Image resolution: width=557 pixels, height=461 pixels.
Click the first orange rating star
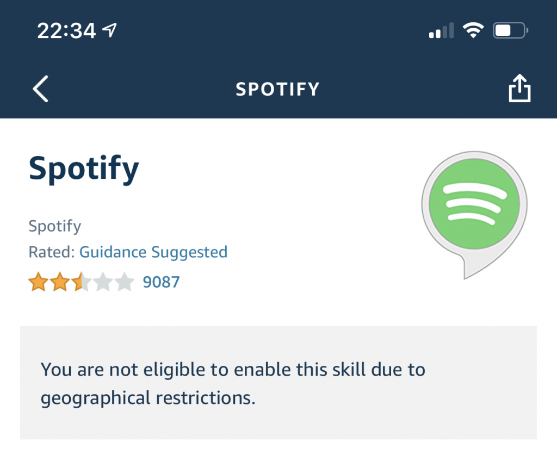click(39, 282)
